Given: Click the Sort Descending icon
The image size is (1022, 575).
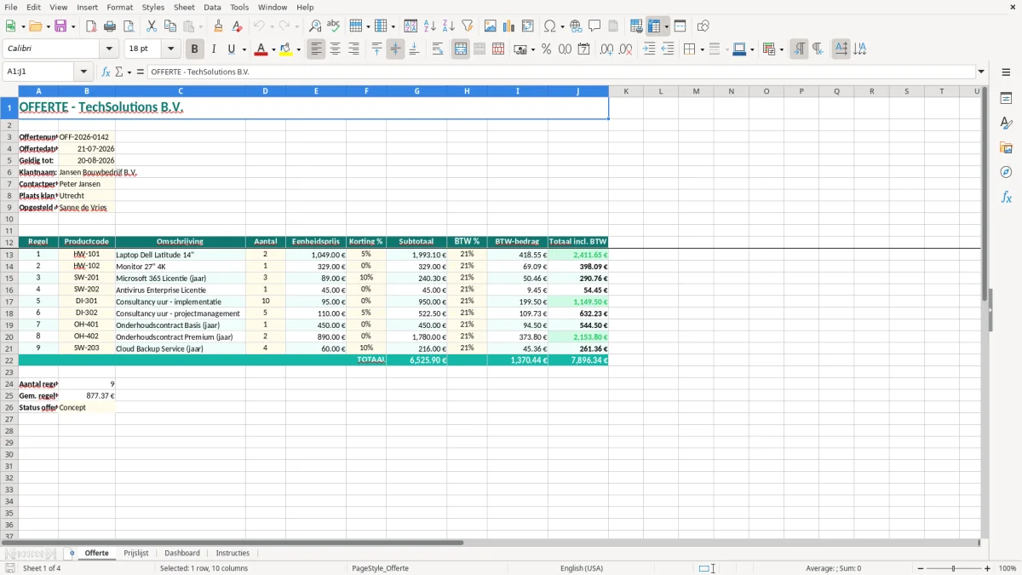Looking at the screenshot, I should tap(448, 26).
